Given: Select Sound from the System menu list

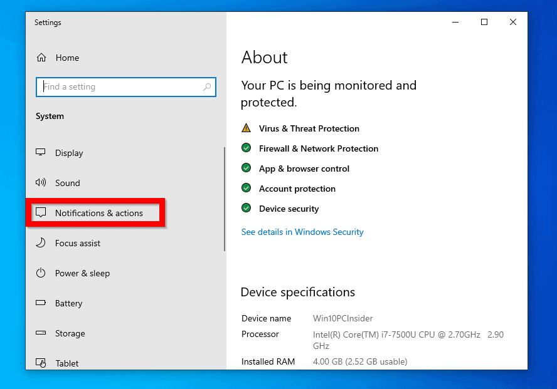Looking at the screenshot, I should pos(68,183).
